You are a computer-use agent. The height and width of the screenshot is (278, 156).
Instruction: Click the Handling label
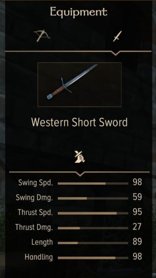pos(39,257)
